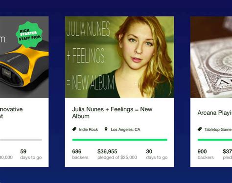The image size is (232, 183).
Task: Click the Los Angeles location pin icon
Action: (x=106, y=129)
